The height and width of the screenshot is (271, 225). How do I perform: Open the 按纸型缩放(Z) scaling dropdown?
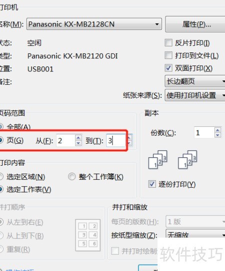tap(195, 235)
